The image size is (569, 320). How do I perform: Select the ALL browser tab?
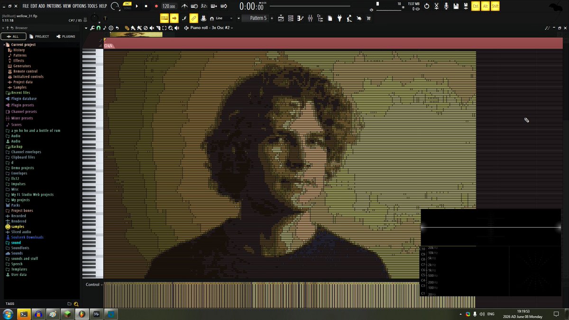13,37
